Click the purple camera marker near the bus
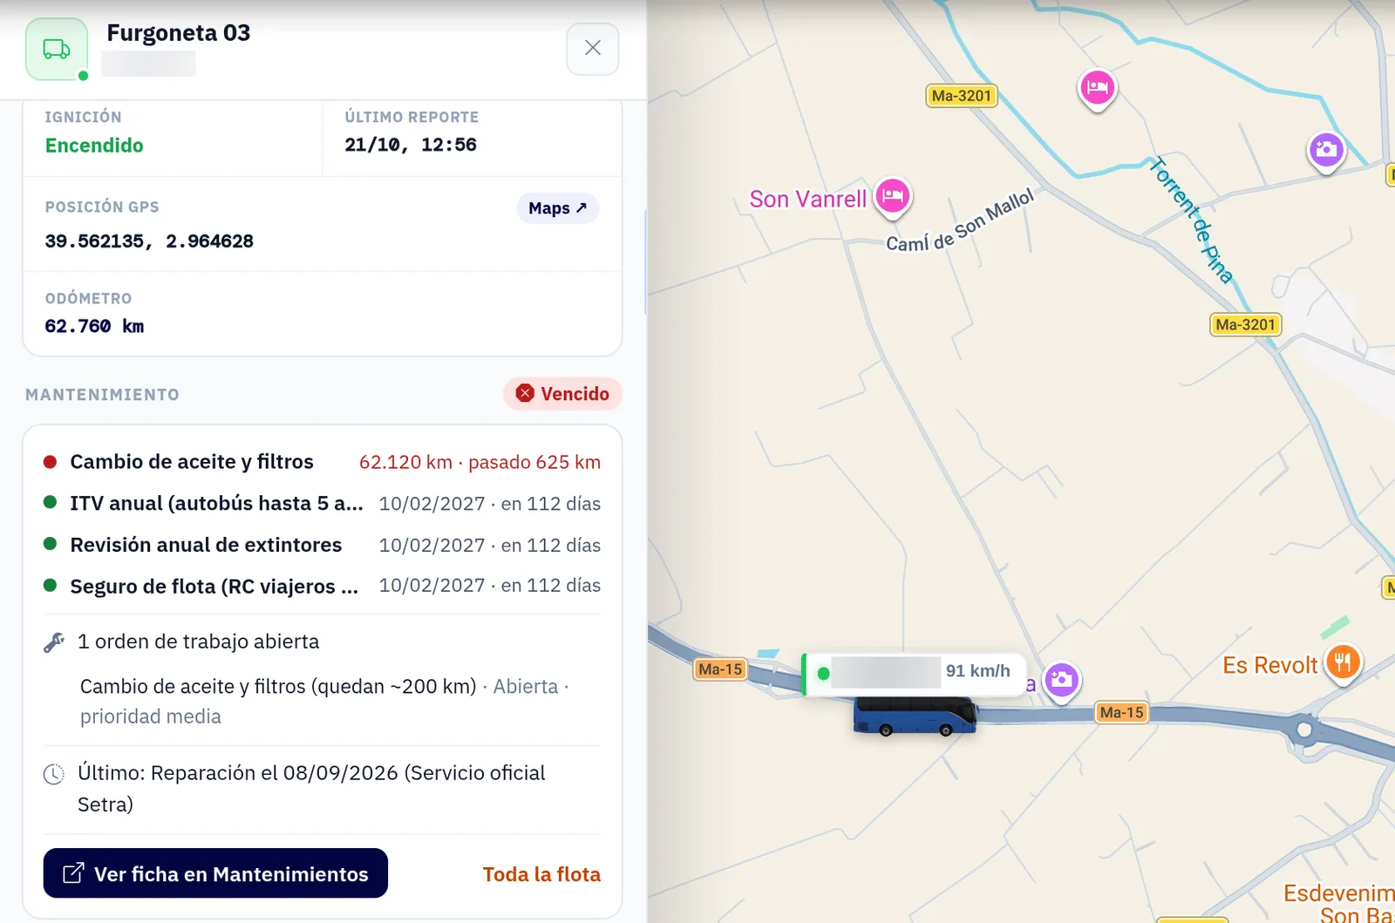This screenshot has height=923, width=1395. point(1061,682)
